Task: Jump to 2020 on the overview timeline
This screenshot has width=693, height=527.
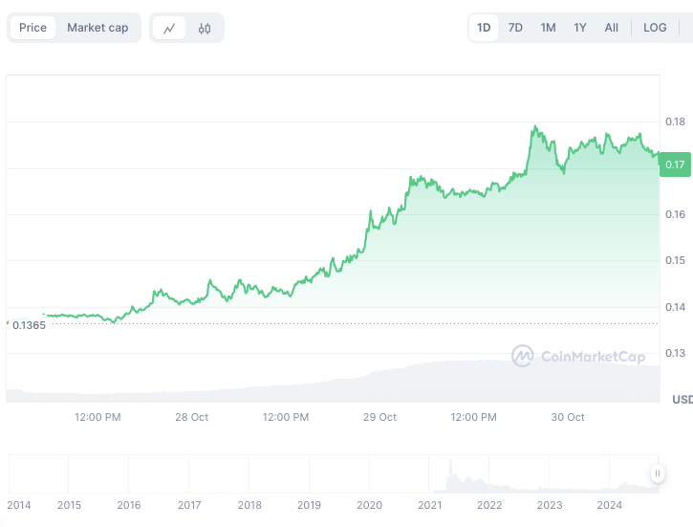Action: pos(369,505)
